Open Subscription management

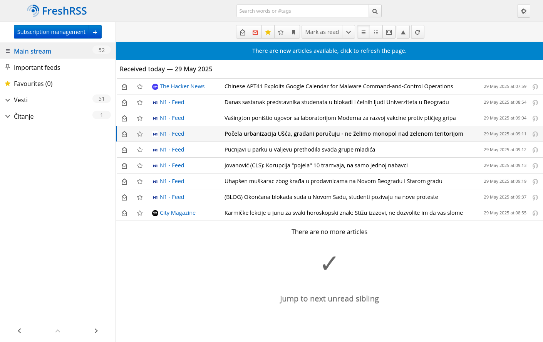(x=51, y=32)
